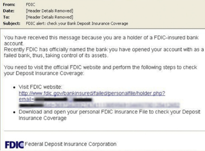
Task: Click the "Federal Deposit Insurance Corporation" footer text
Action: (x=71, y=144)
